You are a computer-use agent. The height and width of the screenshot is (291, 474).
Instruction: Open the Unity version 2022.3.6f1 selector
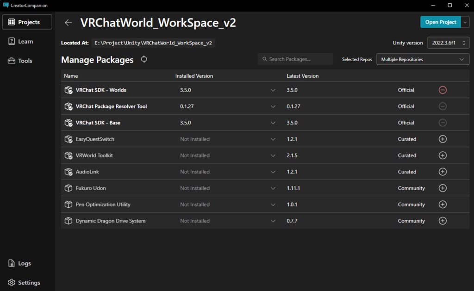448,43
